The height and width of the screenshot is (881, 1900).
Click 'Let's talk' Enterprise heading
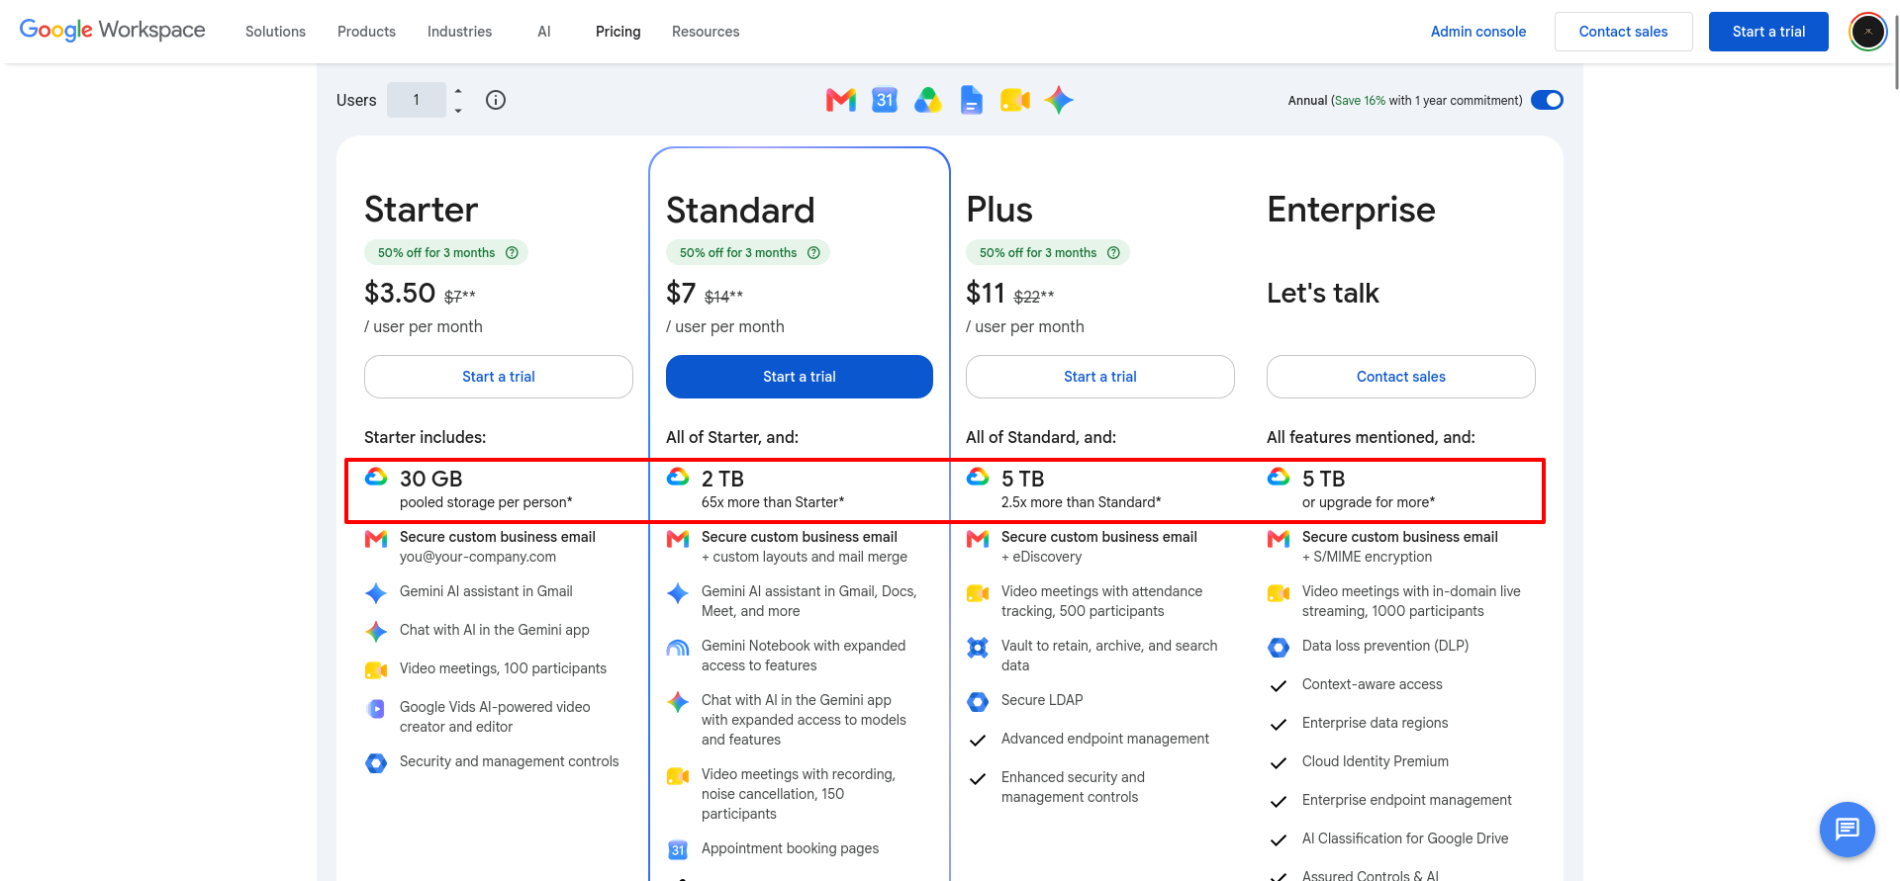(x=1323, y=293)
